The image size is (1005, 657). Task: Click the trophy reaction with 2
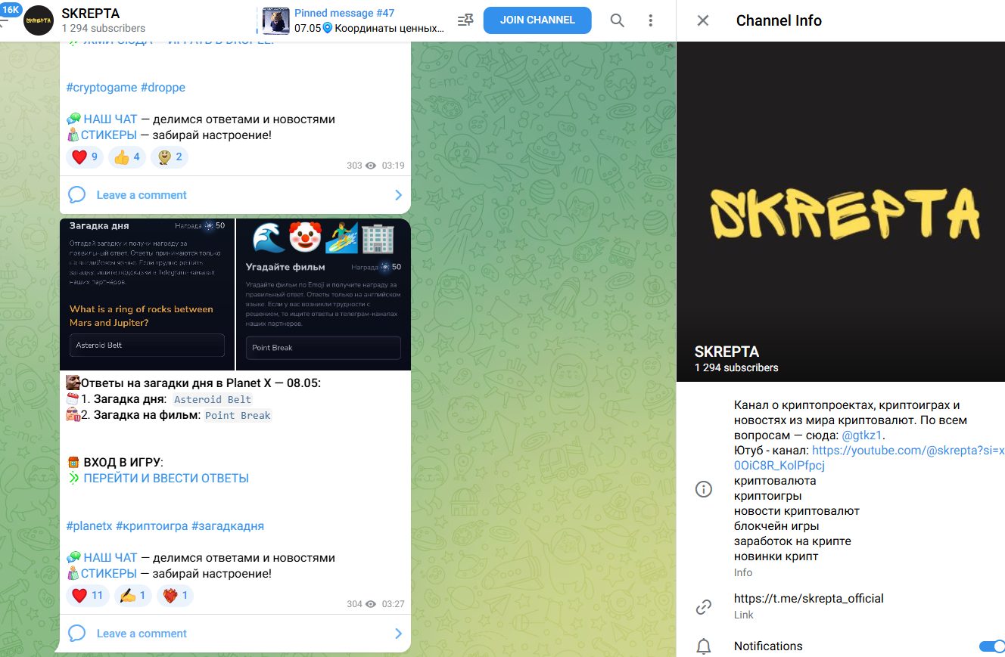[x=170, y=157]
